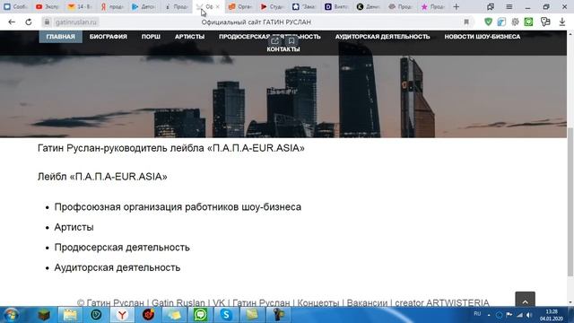This screenshot has width=574, height=323.
Task: Open the АРТИСТЫ menu item
Action: coord(189,37)
